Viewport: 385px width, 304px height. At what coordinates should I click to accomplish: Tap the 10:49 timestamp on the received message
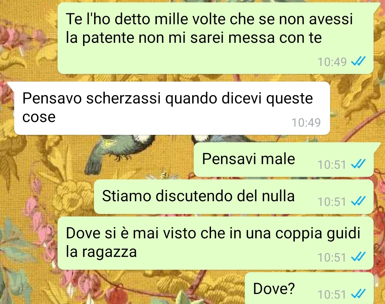click(306, 122)
